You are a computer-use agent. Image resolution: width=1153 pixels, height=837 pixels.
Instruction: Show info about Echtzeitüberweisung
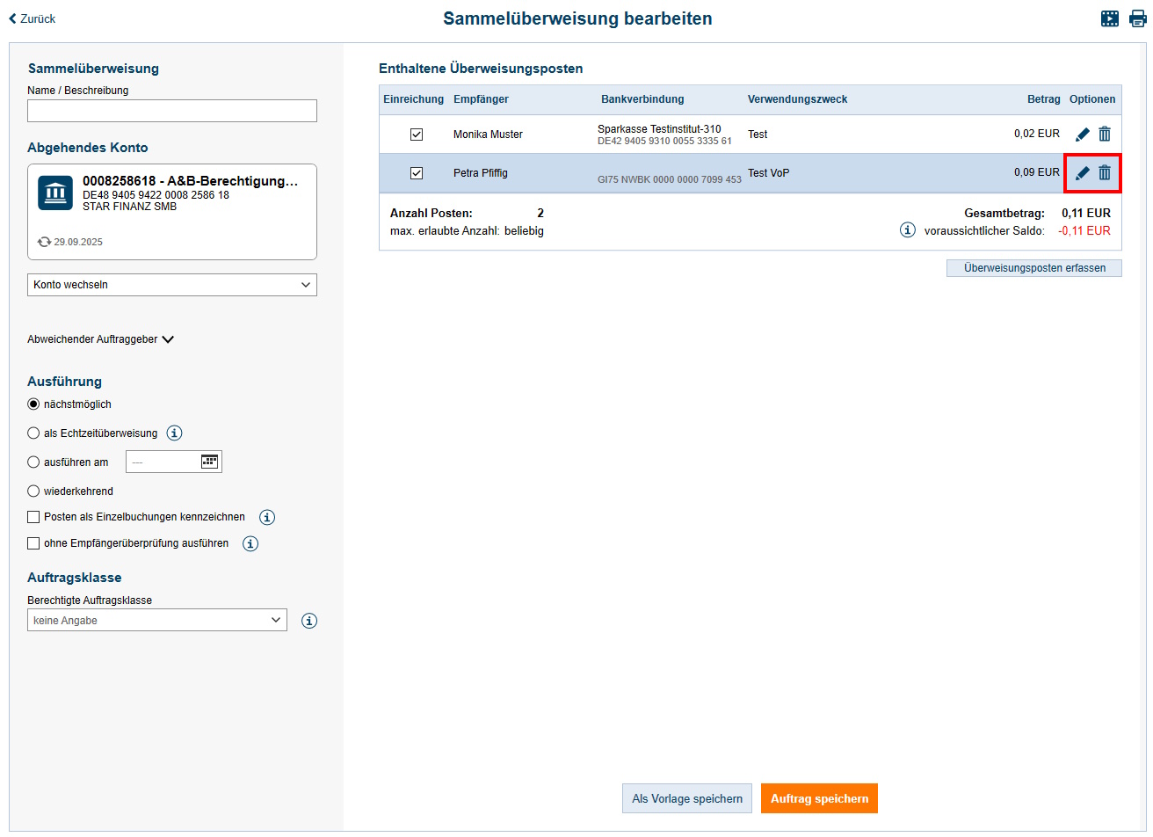(175, 433)
